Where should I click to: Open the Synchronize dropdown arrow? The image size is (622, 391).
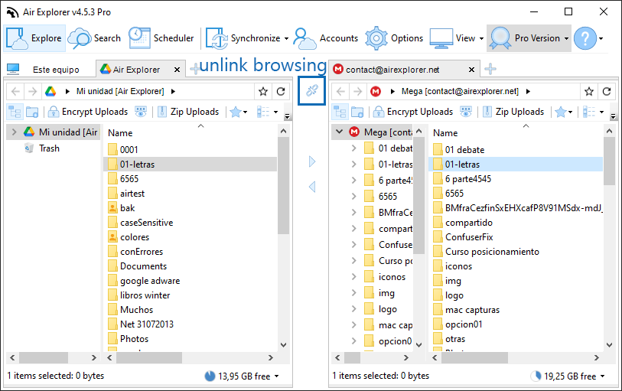coord(286,38)
